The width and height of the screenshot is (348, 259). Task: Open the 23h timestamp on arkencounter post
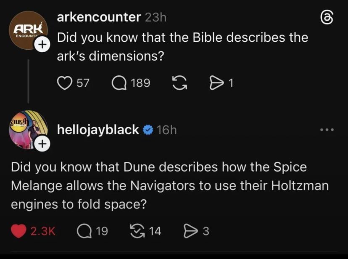pos(156,17)
